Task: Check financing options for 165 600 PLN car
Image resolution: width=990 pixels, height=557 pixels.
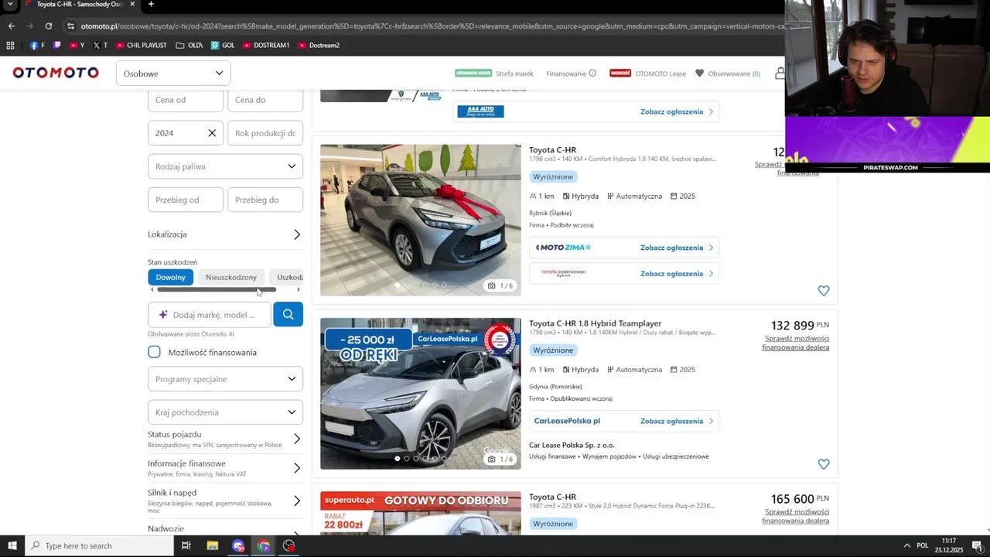Action: click(x=796, y=516)
